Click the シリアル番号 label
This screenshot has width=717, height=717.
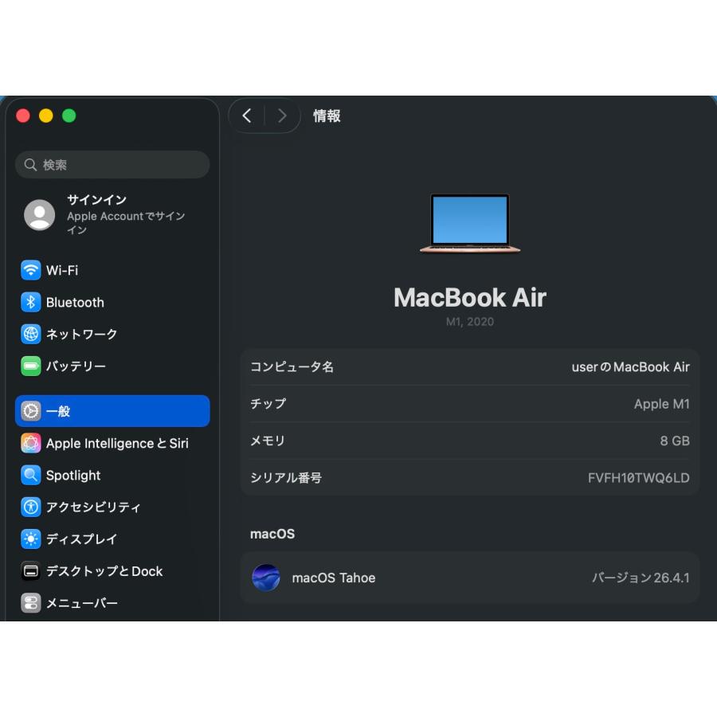click(286, 478)
